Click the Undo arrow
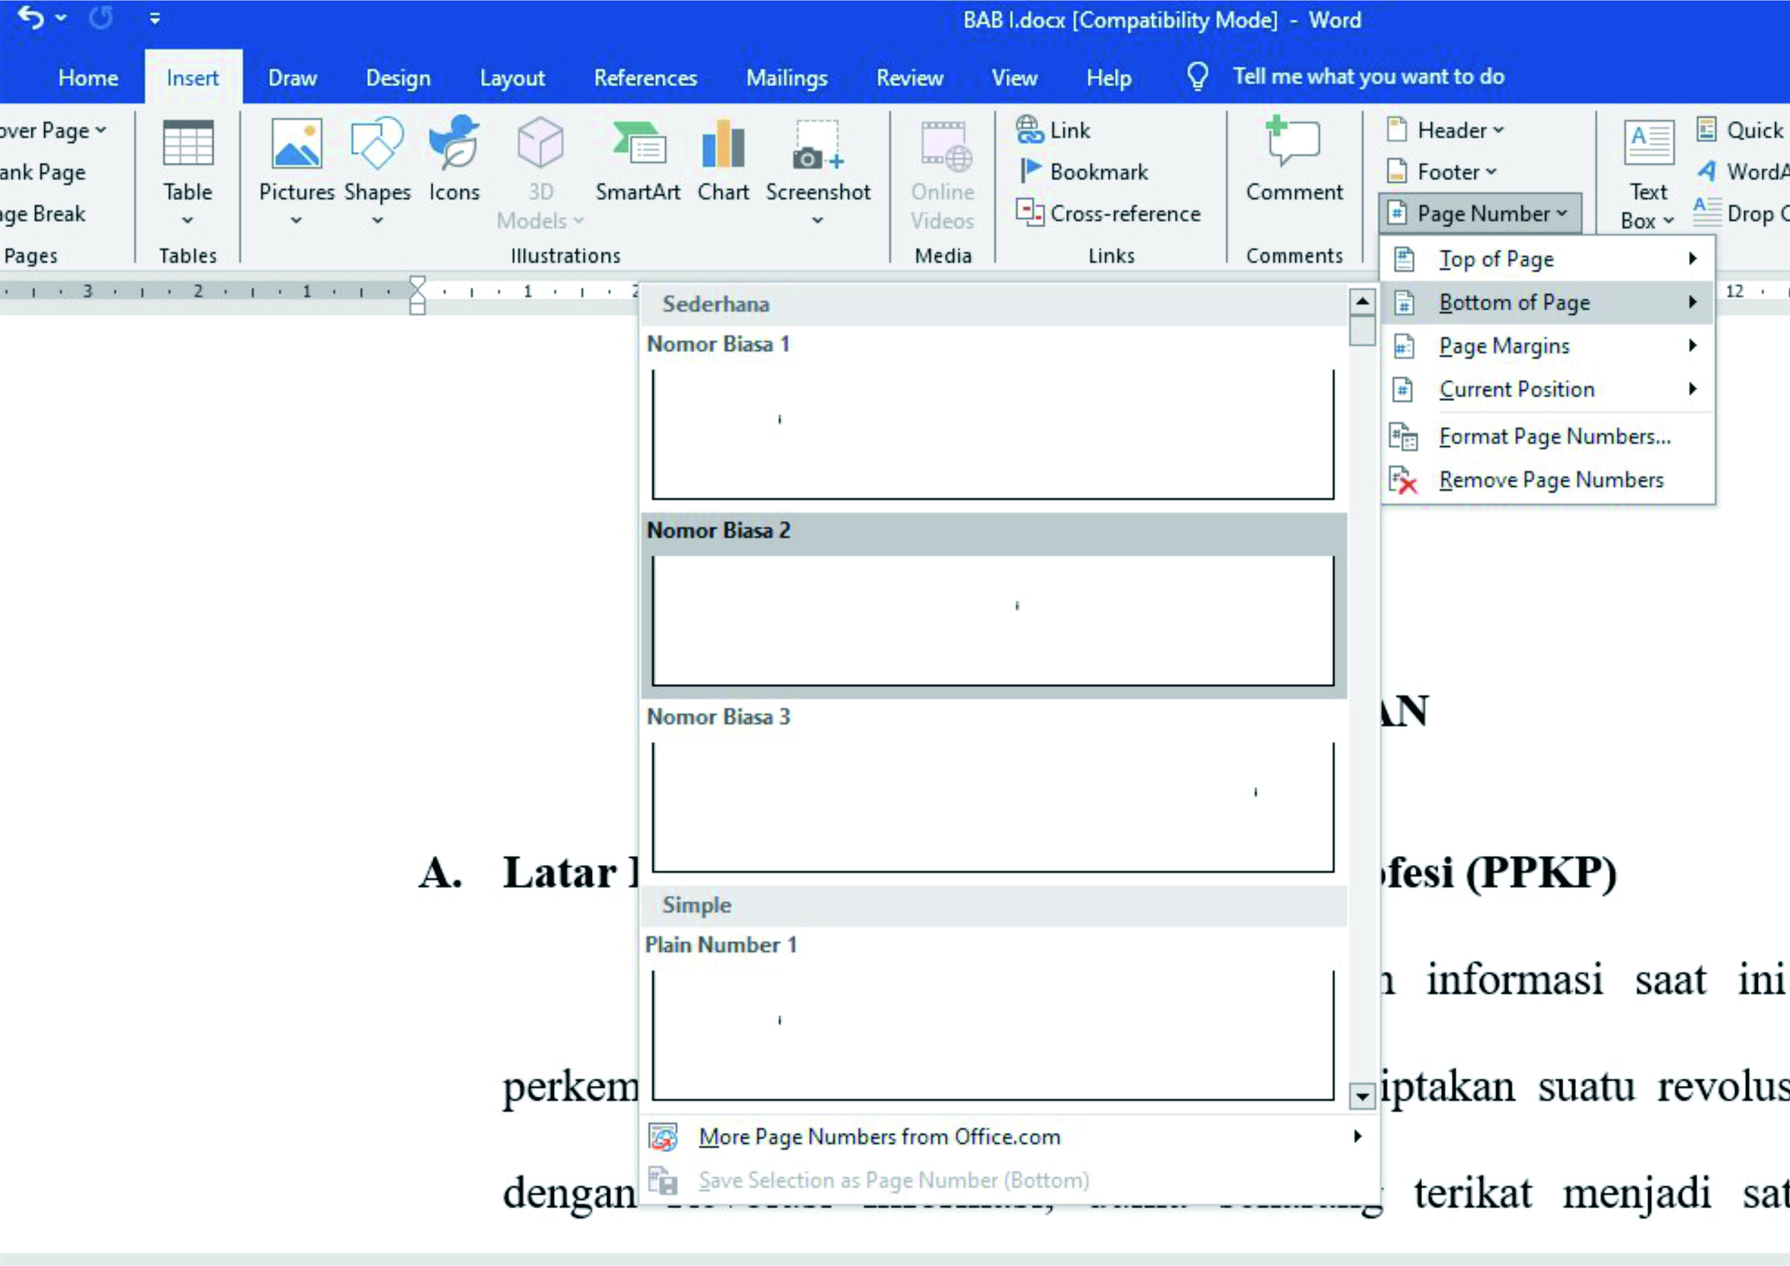 coord(31,17)
